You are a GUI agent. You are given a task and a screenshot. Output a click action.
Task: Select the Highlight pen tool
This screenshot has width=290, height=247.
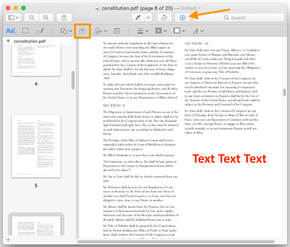point(138,18)
